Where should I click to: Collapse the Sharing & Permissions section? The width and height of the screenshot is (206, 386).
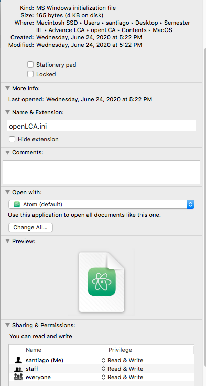[x=8, y=325]
